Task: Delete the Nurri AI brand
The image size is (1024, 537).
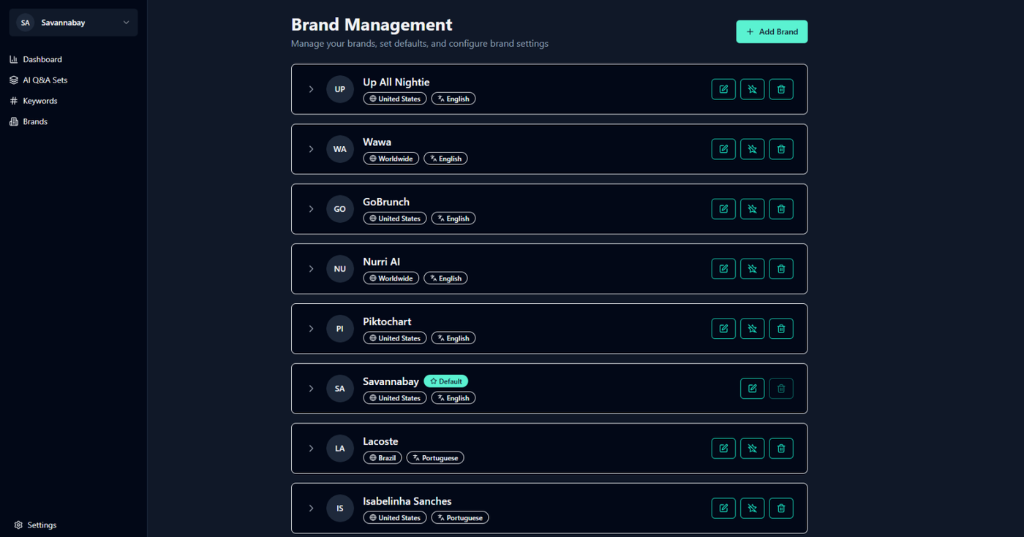Action: point(781,269)
